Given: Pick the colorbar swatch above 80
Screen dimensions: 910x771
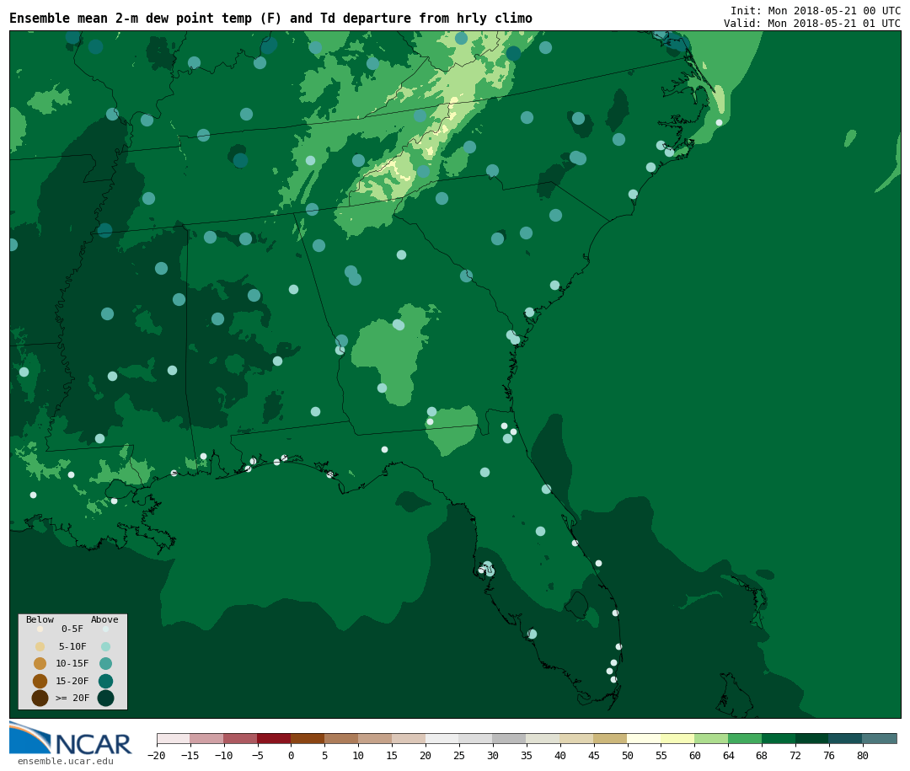Looking at the screenshot, I should point(879,738).
